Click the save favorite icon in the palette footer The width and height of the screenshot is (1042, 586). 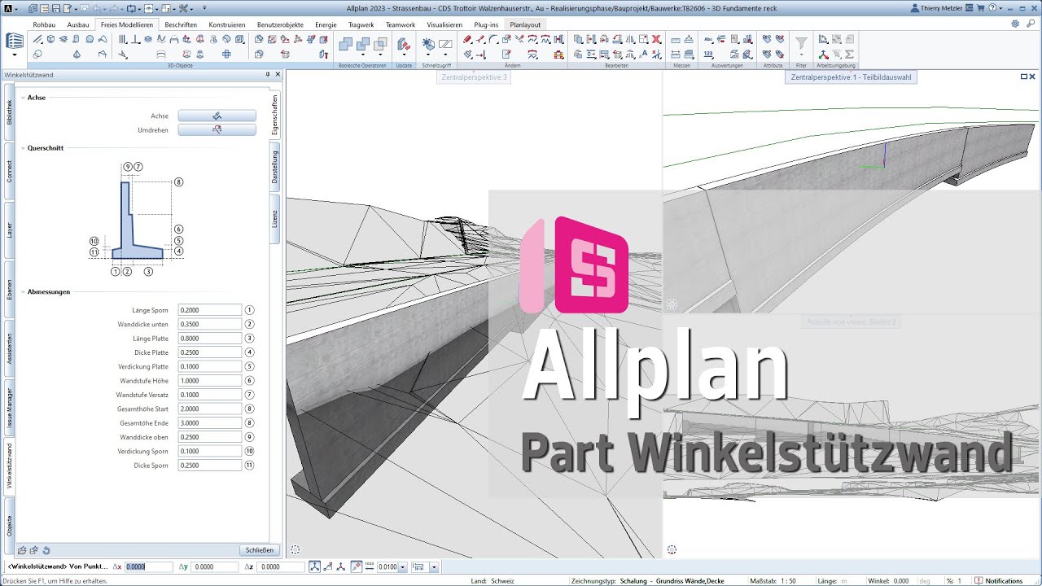[x=34, y=550]
